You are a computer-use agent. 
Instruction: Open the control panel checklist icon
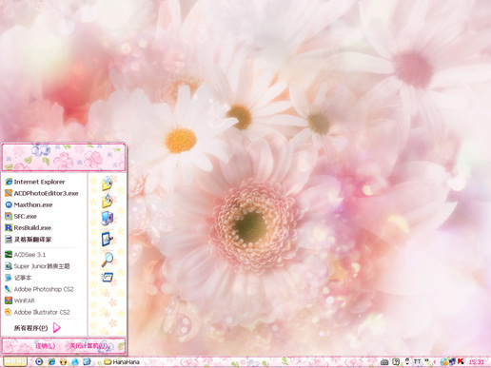(x=108, y=239)
